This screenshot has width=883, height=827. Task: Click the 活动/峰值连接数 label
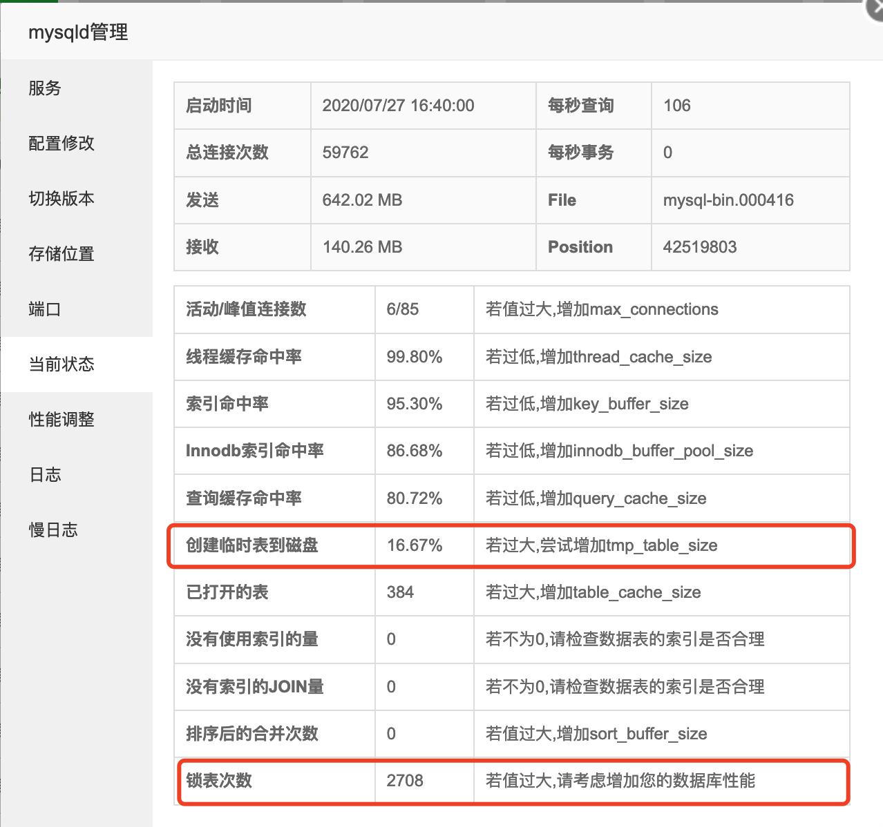point(246,309)
